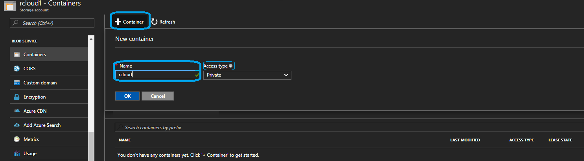Click the Custom domain icon
This screenshot has width=584, height=161.
point(17,83)
